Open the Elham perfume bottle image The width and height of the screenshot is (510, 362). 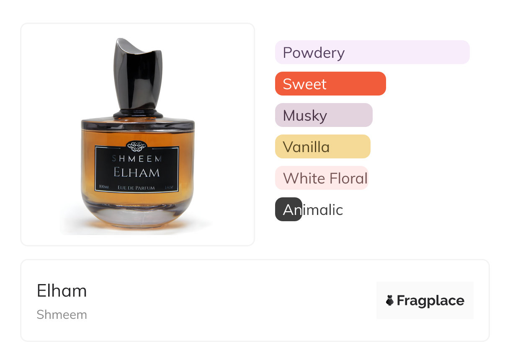pyautogui.click(x=138, y=134)
